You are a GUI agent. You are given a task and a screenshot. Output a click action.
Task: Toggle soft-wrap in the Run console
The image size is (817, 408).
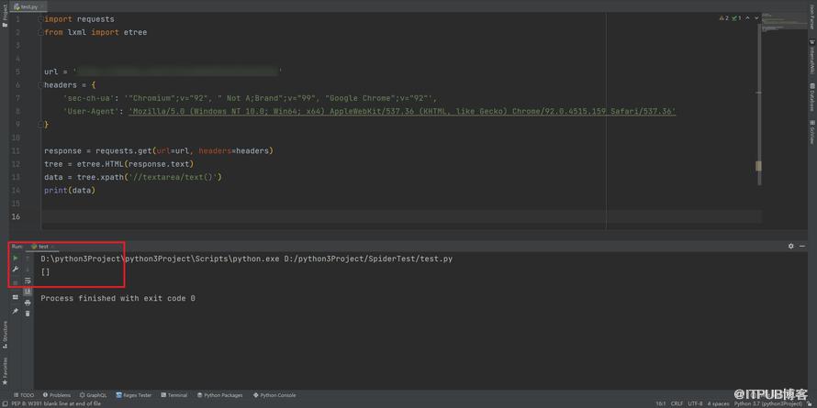28,281
